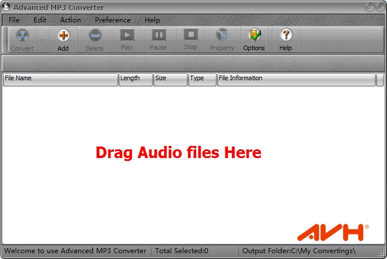Click the Total Selected:0 status text
387x259 pixels.
point(182,251)
